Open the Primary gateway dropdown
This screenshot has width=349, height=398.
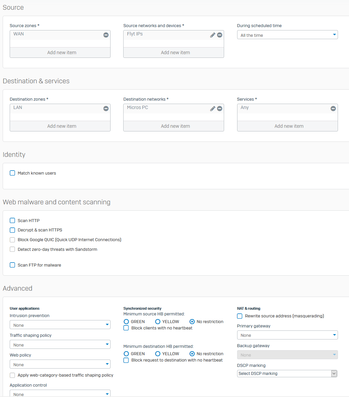[287, 335]
